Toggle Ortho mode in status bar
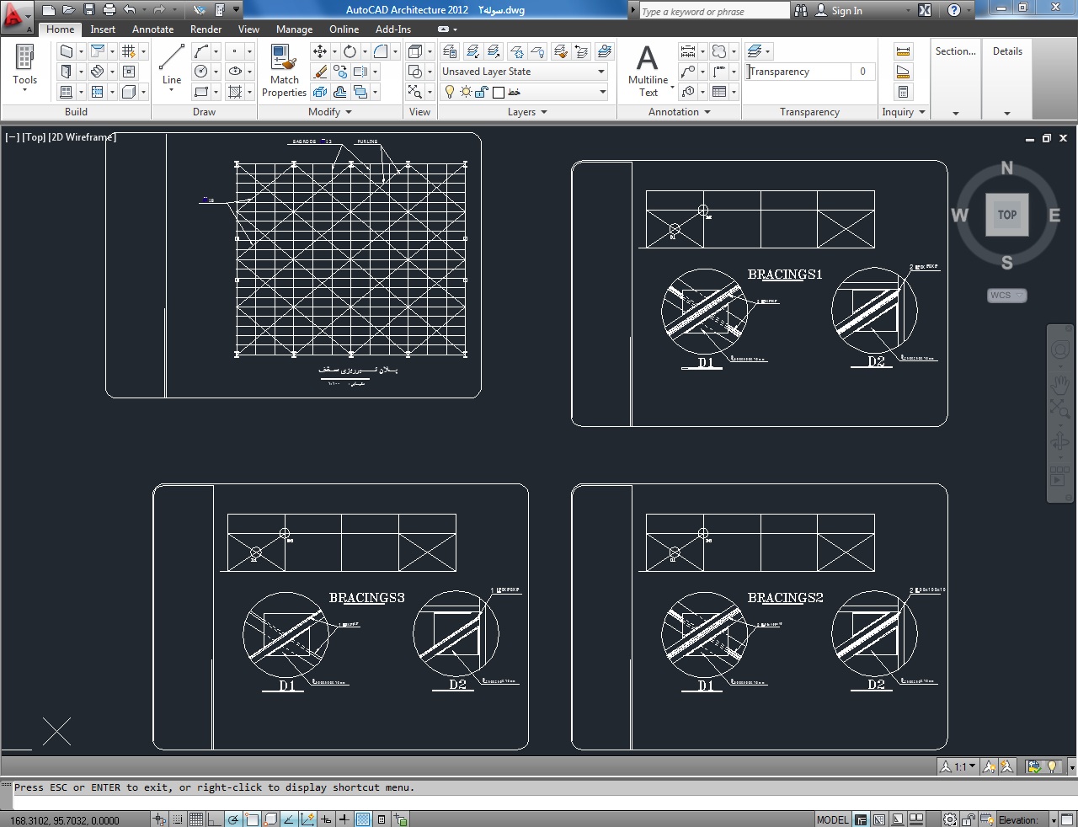 tap(215, 819)
